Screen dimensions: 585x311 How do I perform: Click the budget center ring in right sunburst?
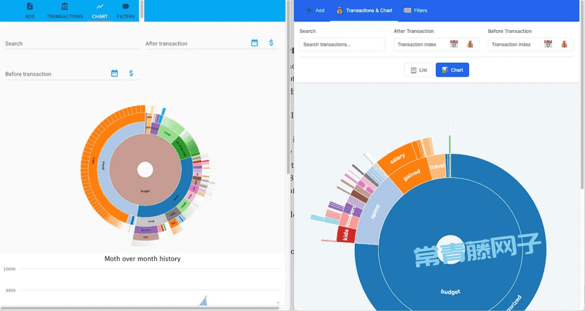450,292
